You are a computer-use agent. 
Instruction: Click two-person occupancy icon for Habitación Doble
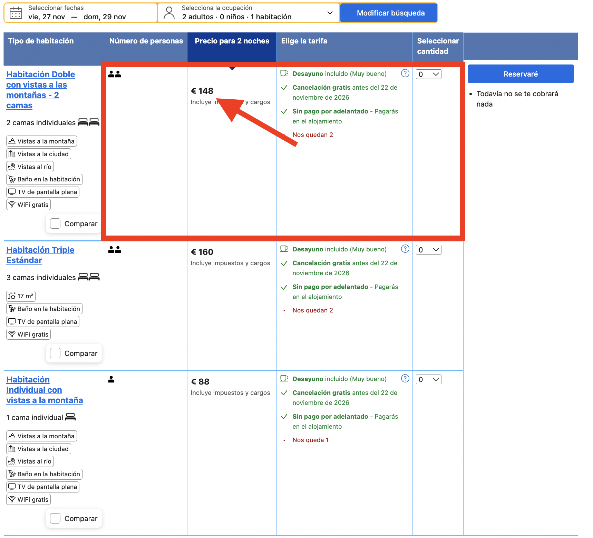click(x=115, y=74)
